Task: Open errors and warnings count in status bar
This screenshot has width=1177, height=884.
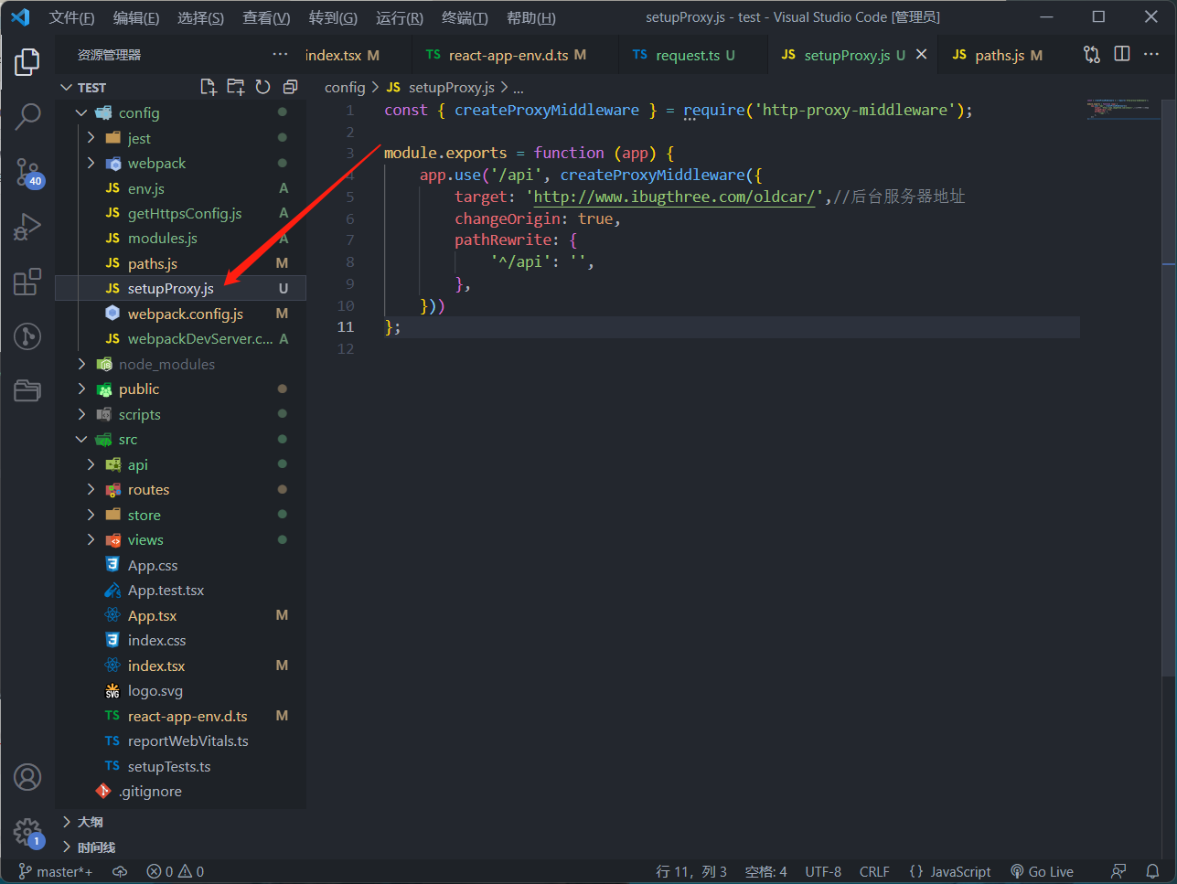Action: pos(176,871)
